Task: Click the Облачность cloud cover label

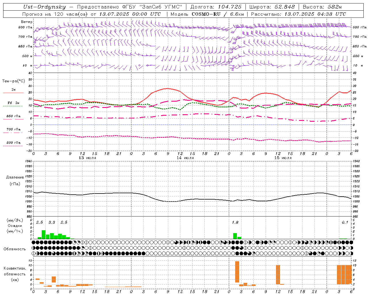Action: pos(15,249)
